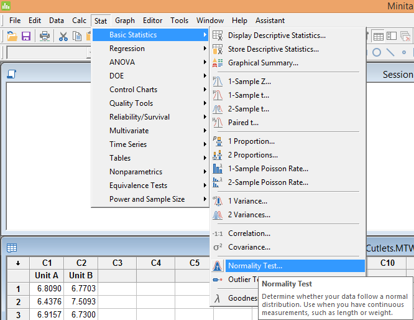Image resolution: width=414 pixels, height=320 pixels.
Task: Click the Graphical Summary icon
Action: (x=218, y=63)
